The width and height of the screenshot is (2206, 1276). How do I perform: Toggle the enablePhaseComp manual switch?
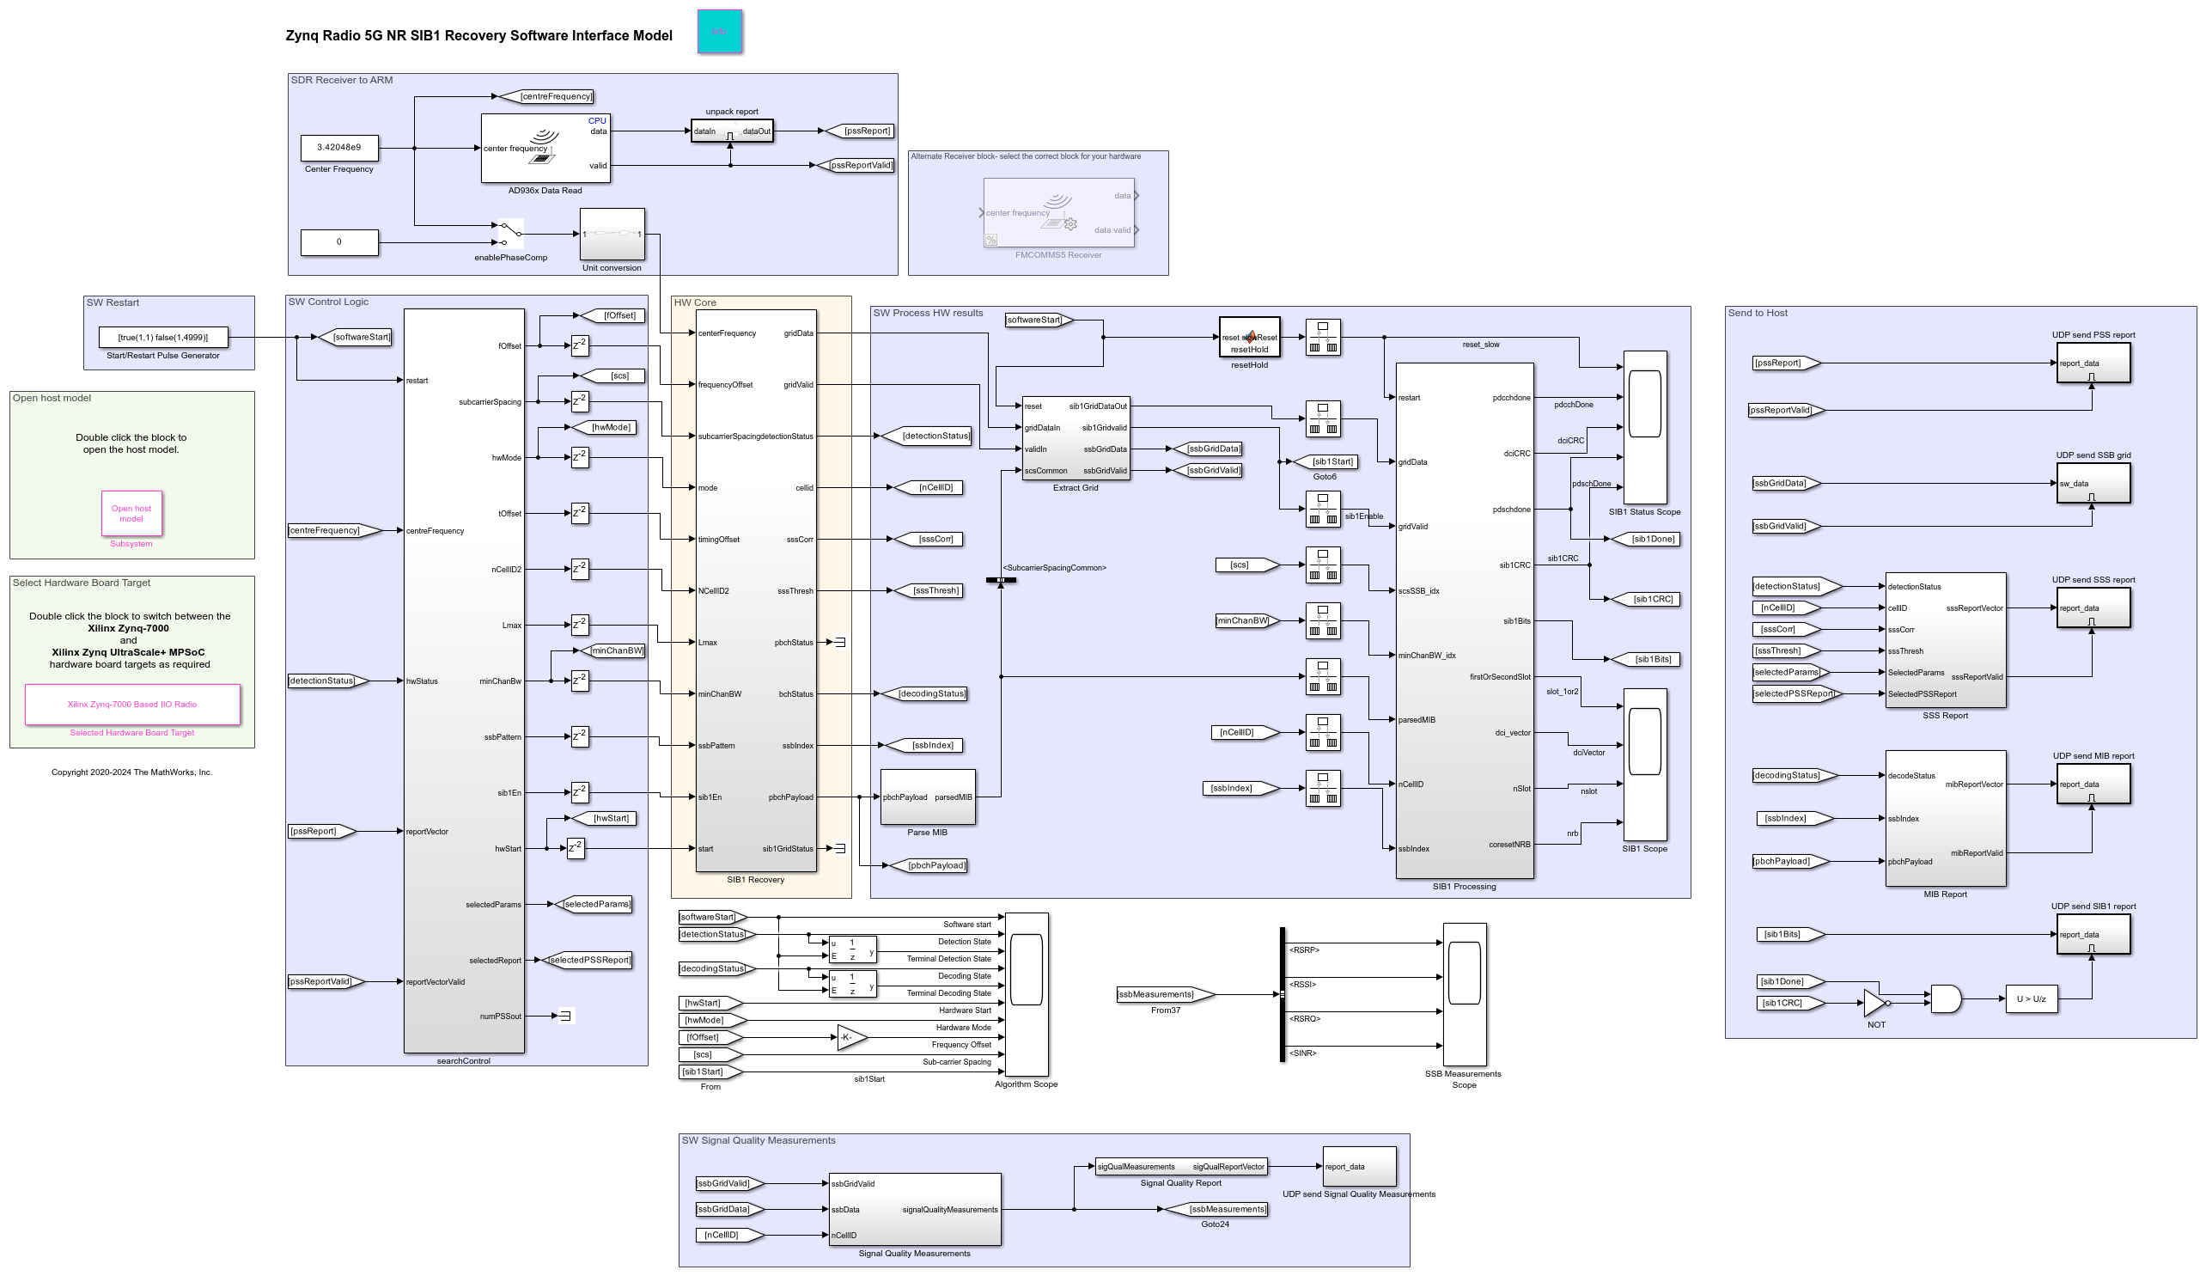click(510, 234)
